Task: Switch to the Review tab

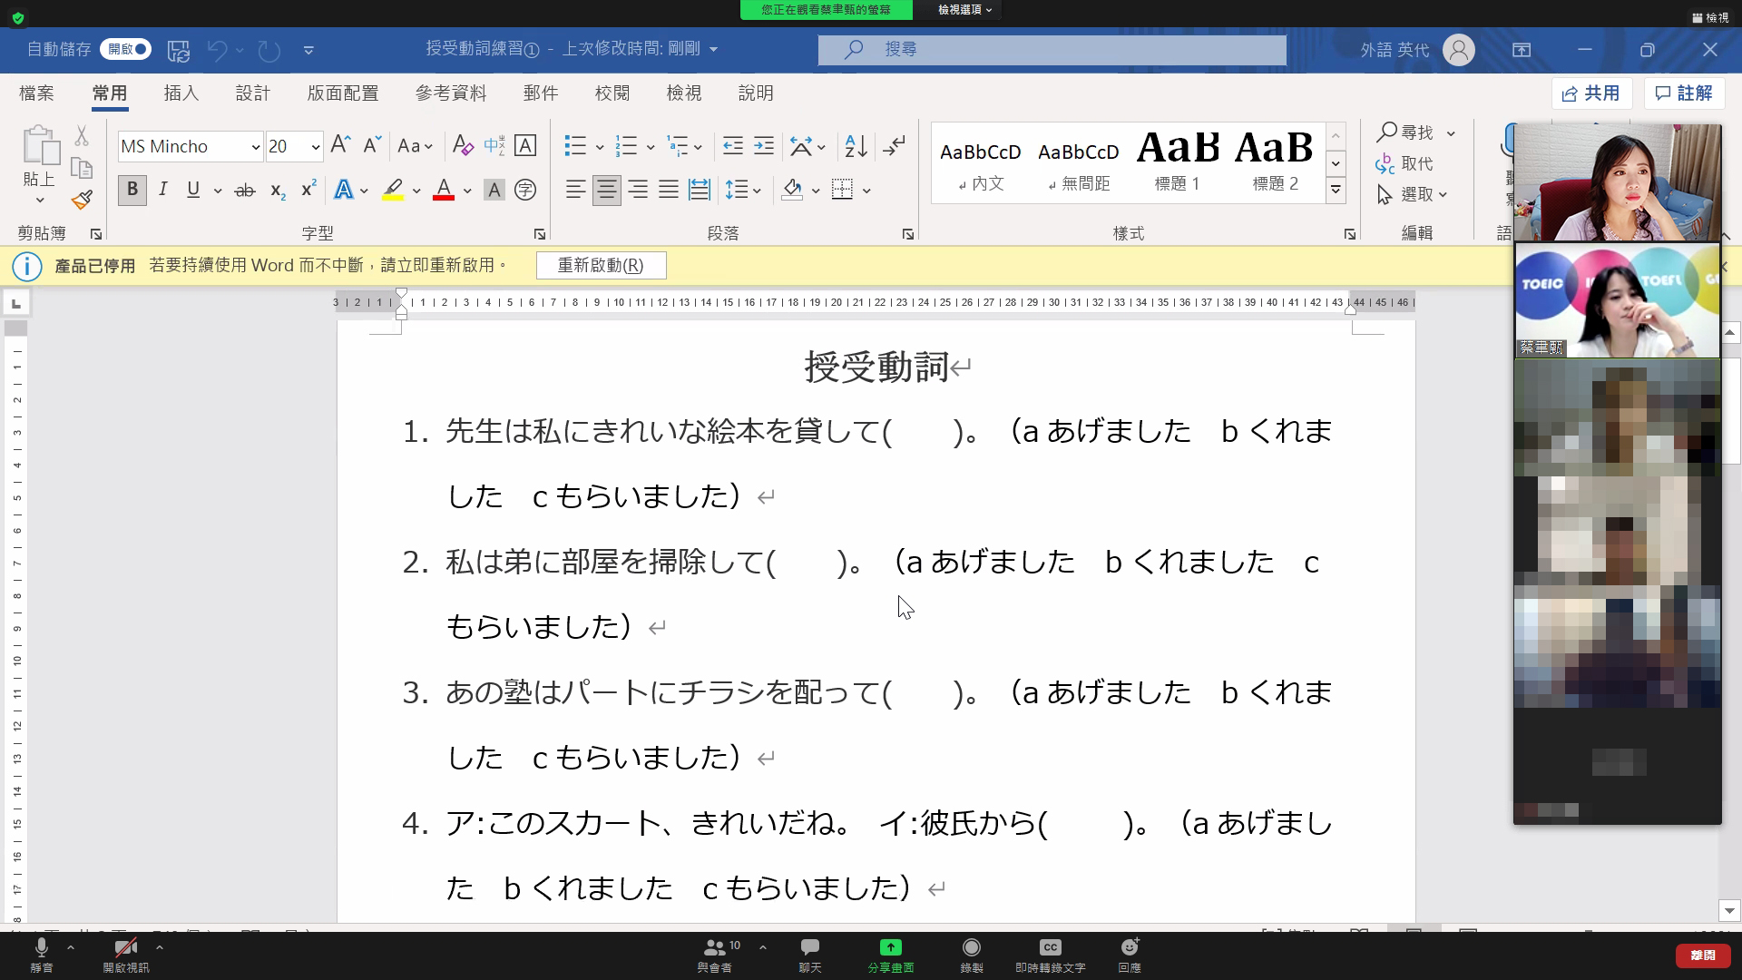Action: tap(612, 93)
